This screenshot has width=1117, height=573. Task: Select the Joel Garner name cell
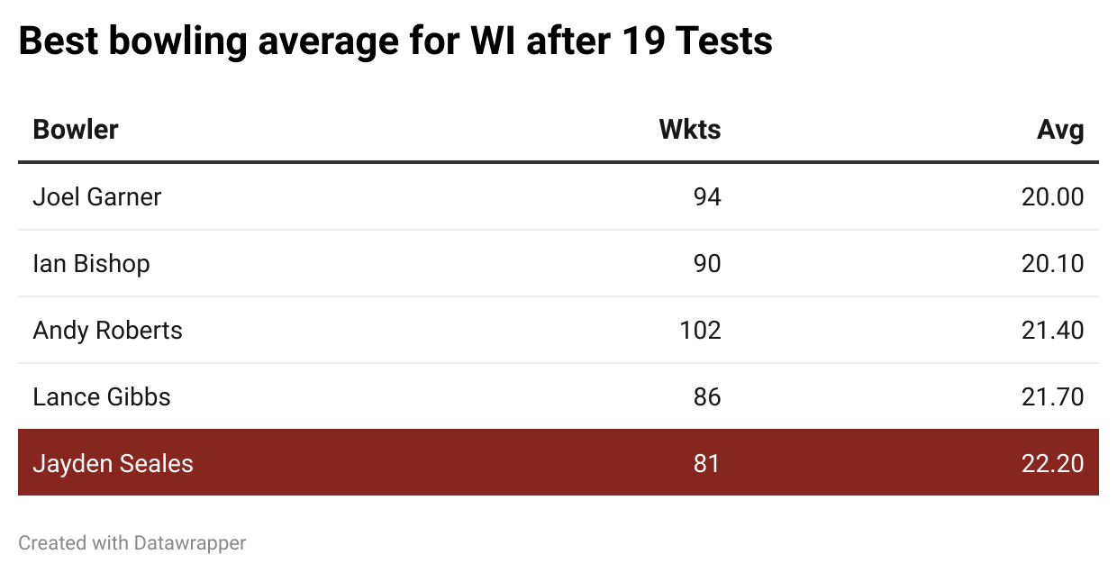coord(97,196)
